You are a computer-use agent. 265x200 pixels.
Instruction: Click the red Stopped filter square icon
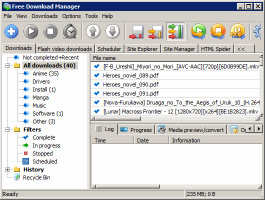click(25, 153)
